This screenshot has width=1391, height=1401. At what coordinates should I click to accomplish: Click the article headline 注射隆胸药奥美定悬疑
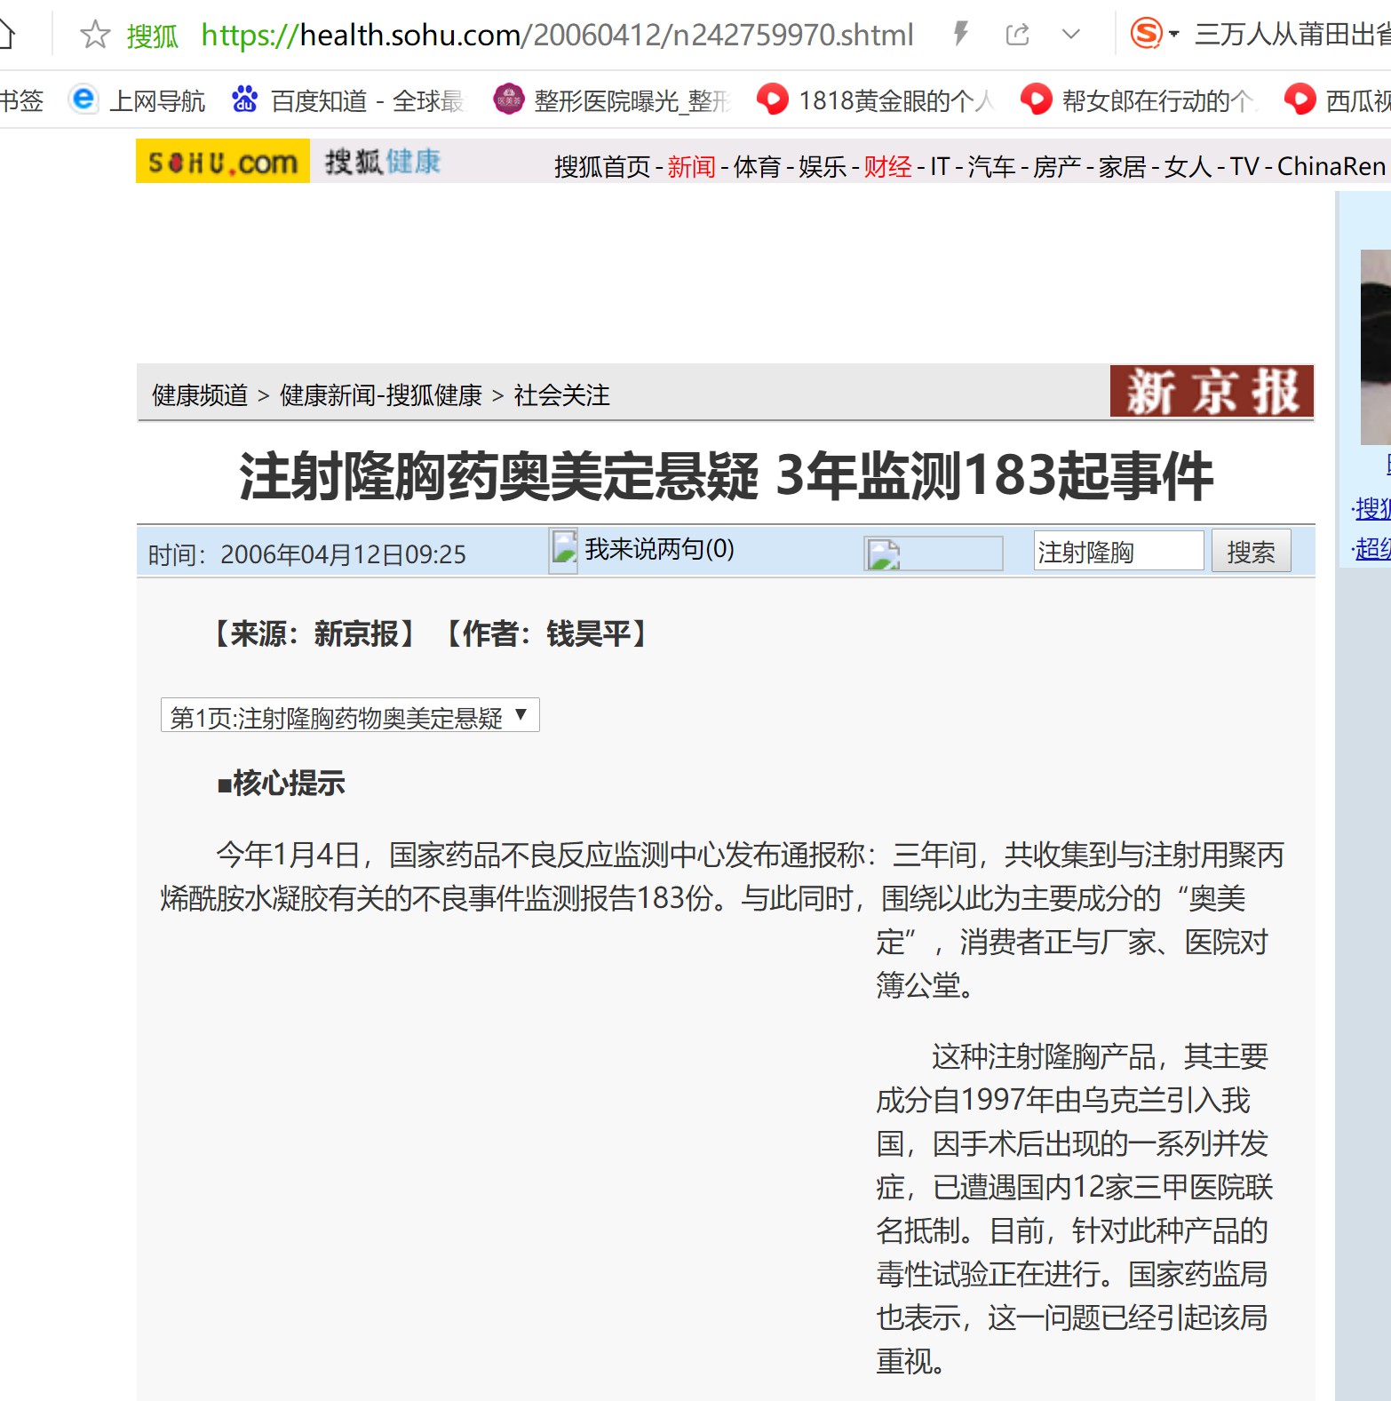[726, 475]
